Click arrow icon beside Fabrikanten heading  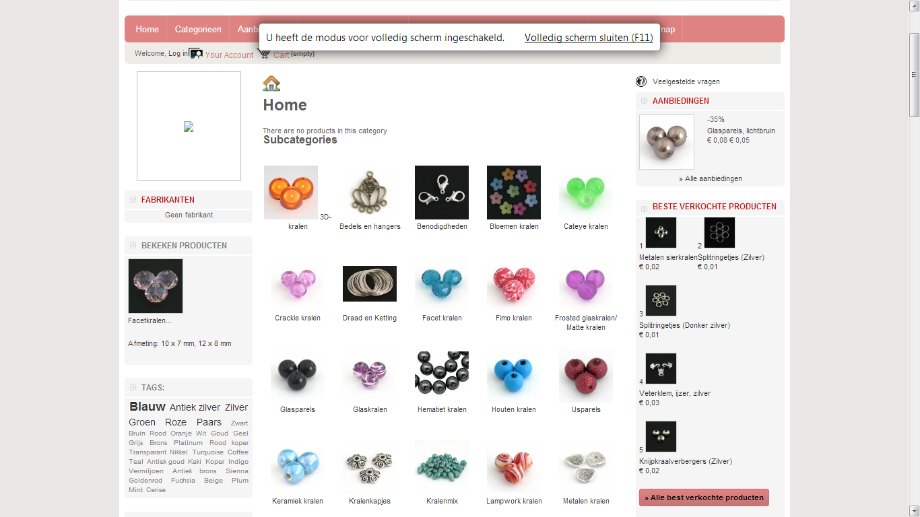coord(133,200)
